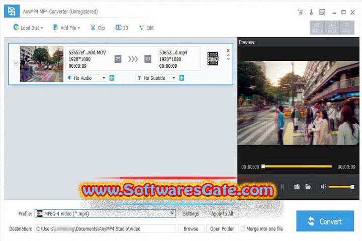Click the Destination path field
The height and width of the screenshot is (241, 362).
pyautogui.click(x=105, y=229)
